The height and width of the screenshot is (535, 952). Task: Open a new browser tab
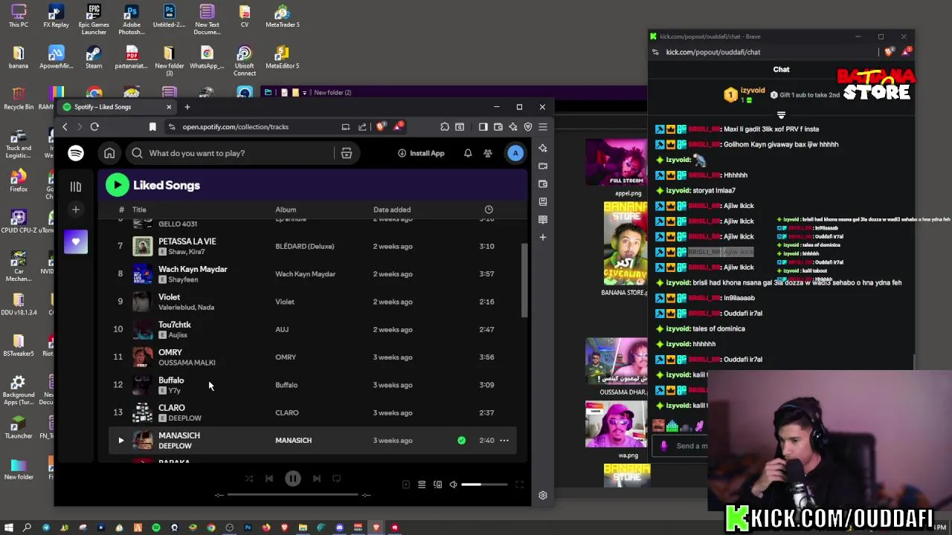[187, 107]
